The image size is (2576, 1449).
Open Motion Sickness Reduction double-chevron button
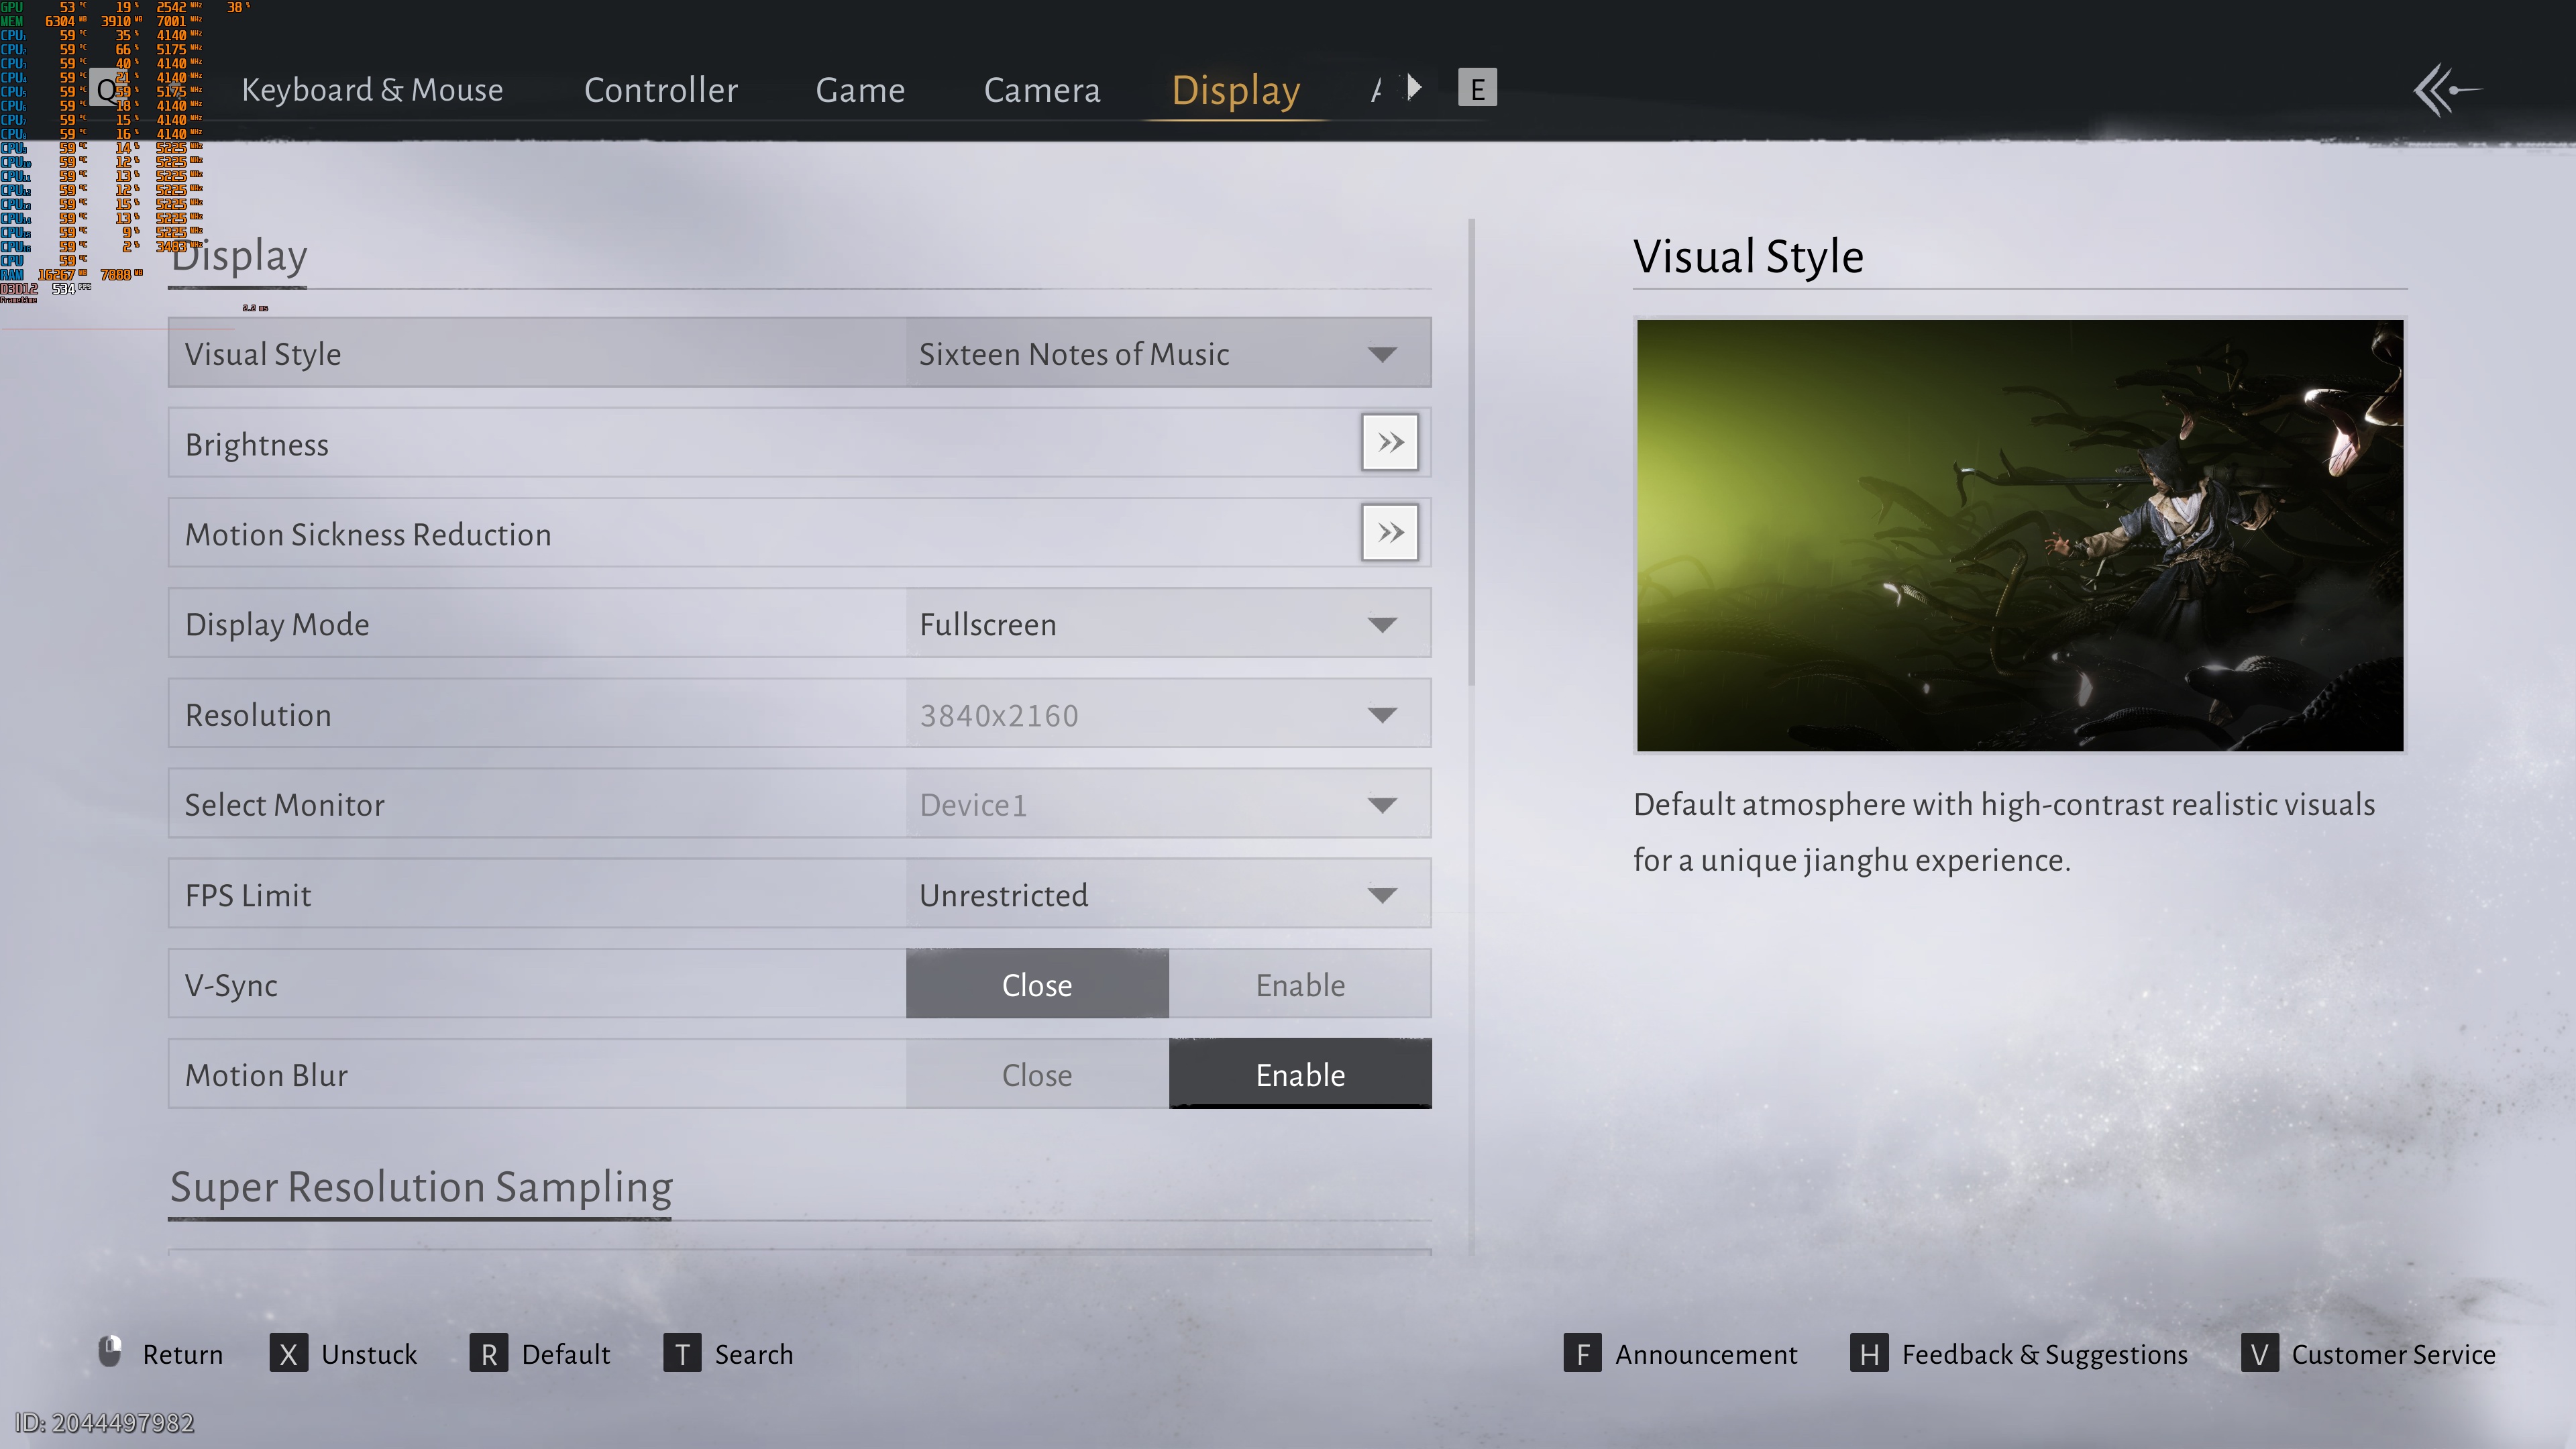pyautogui.click(x=1389, y=533)
